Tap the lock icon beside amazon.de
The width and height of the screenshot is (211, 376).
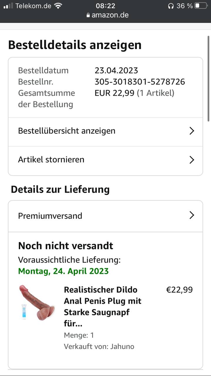point(88,15)
